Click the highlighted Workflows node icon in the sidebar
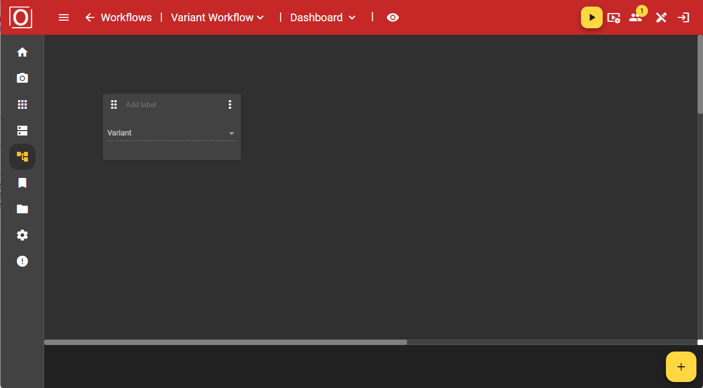 pyautogui.click(x=22, y=156)
